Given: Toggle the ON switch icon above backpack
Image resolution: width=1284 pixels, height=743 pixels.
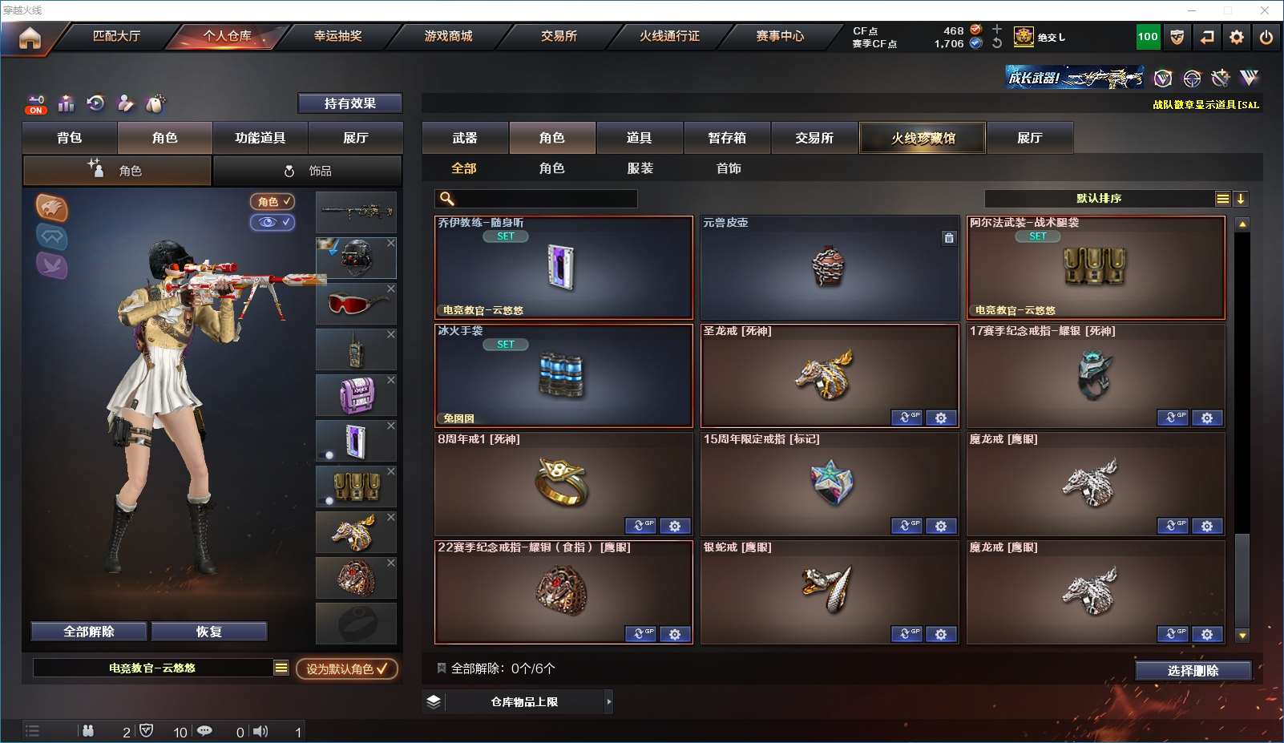Looking at the screenshot, I should [36, 104].
